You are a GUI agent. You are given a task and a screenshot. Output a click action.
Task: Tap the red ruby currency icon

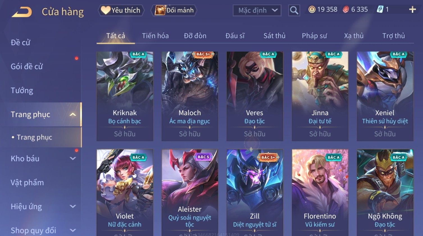tap(346, 10)
